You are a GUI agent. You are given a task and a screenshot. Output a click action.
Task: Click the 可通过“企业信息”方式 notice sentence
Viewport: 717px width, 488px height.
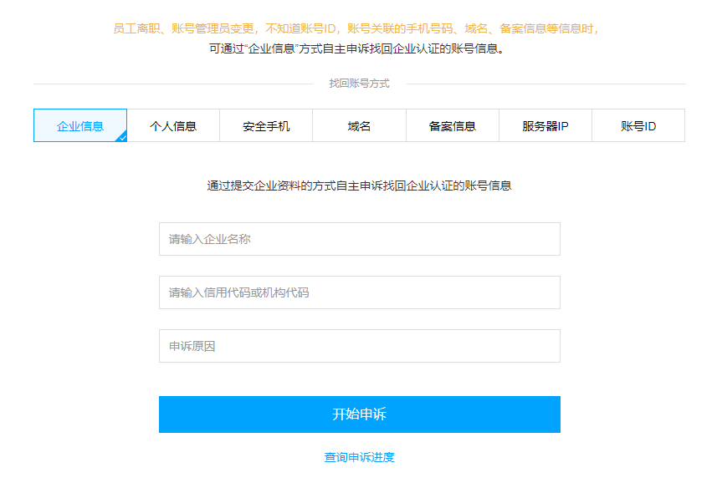357,48
